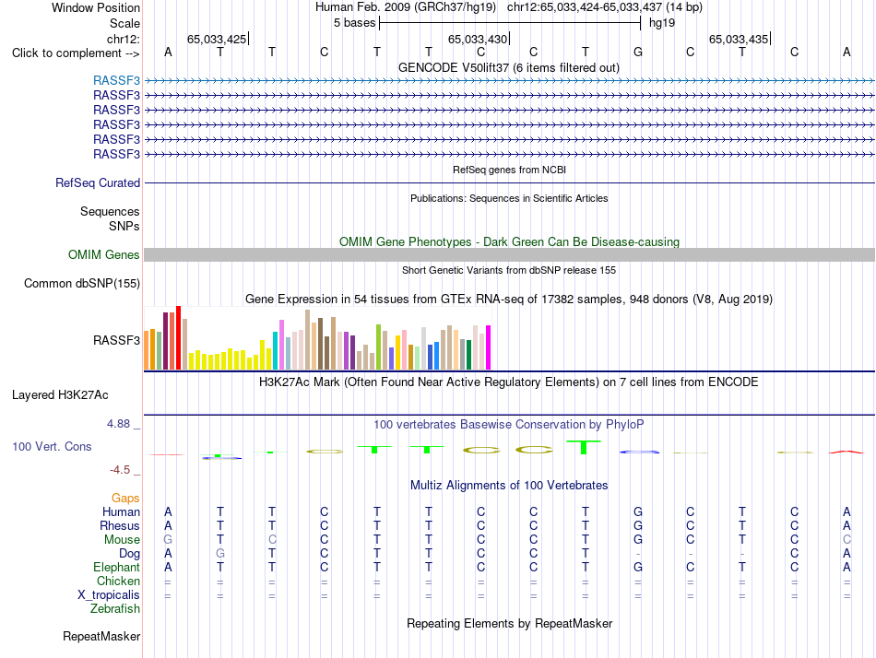This screenshot has width=876, height=658.
Task: Click the Layered H3K27Ac track label
Action: pos(60,395)
